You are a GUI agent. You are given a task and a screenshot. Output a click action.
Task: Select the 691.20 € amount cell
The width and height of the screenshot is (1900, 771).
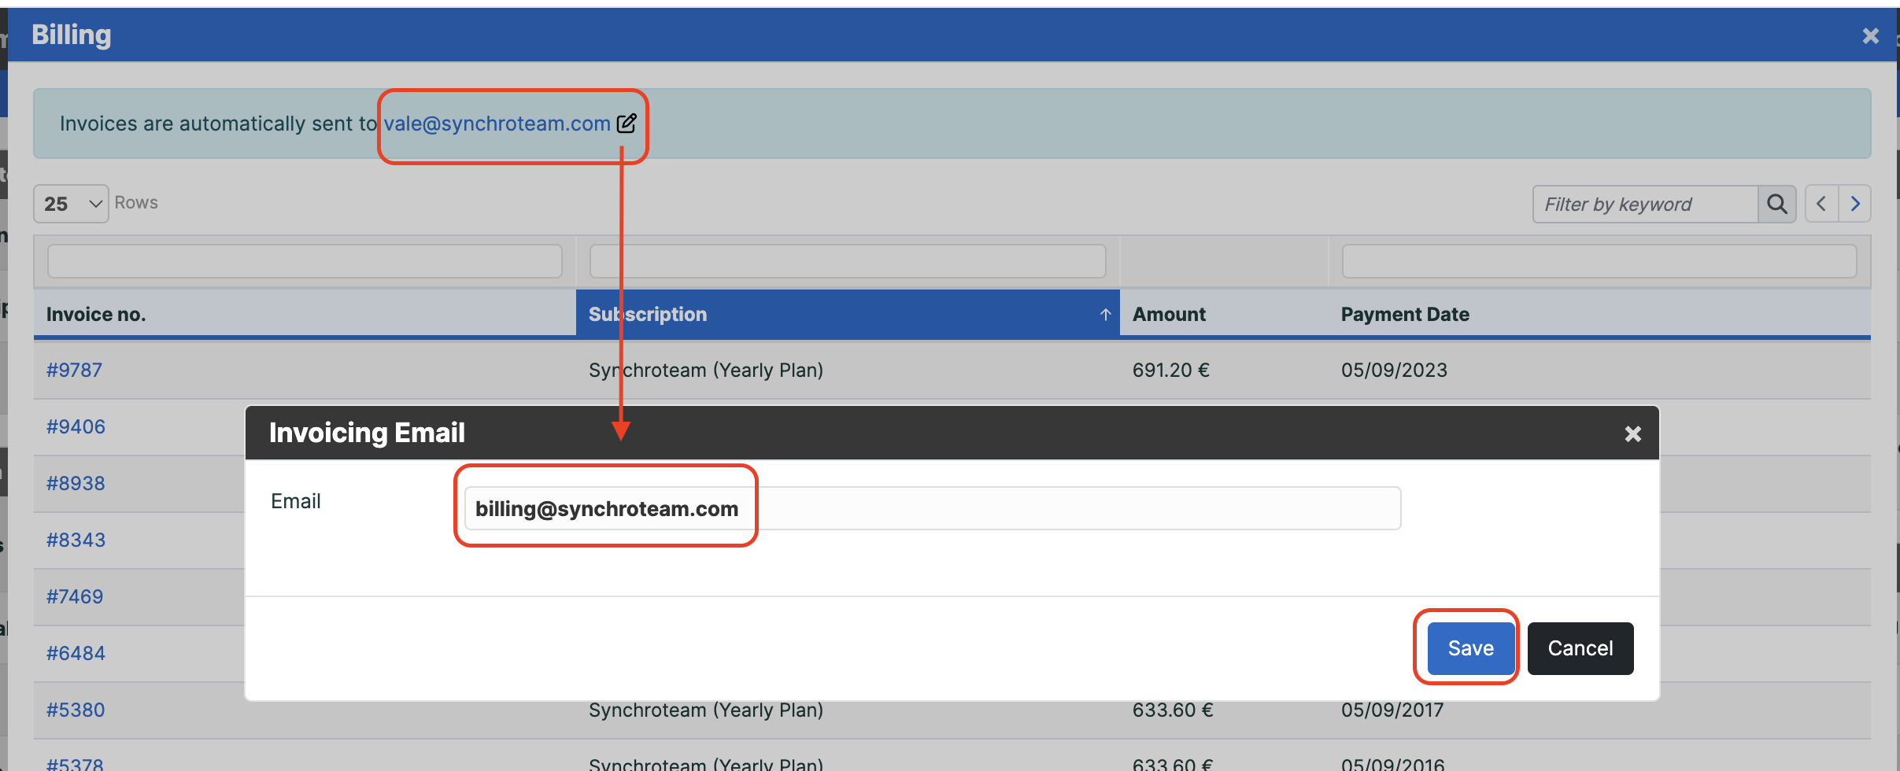[1170, 370]
